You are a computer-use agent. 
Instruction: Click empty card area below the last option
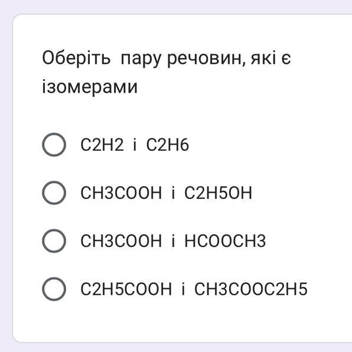point(180,323)
